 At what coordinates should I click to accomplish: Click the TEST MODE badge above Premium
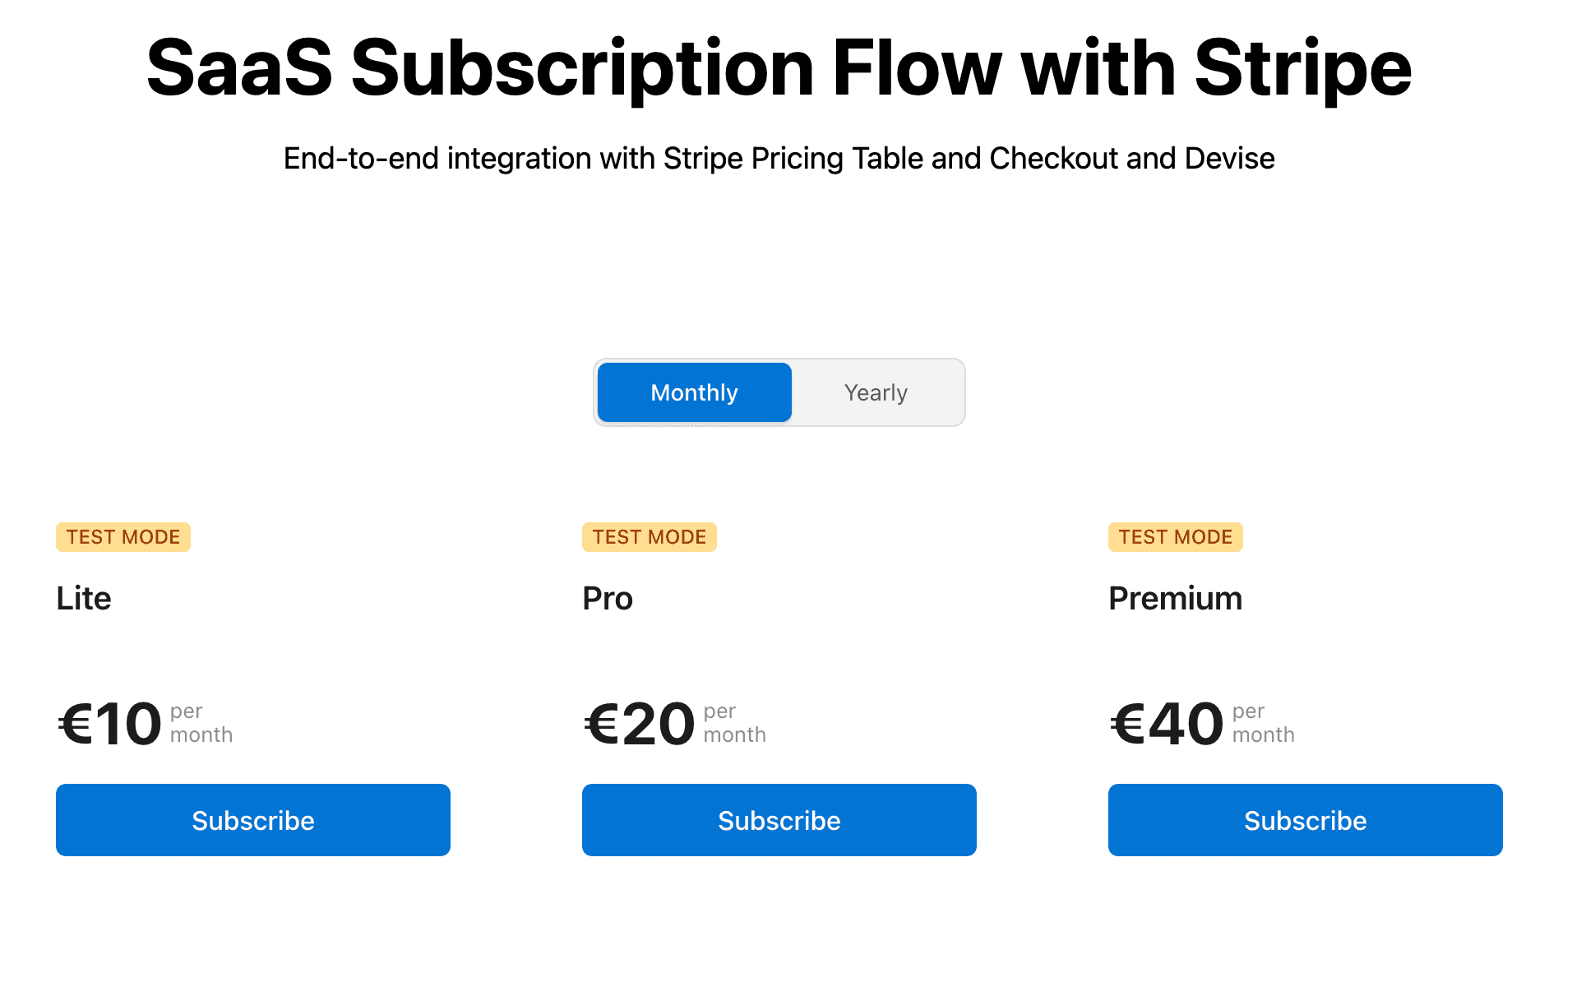(1176, 537)
